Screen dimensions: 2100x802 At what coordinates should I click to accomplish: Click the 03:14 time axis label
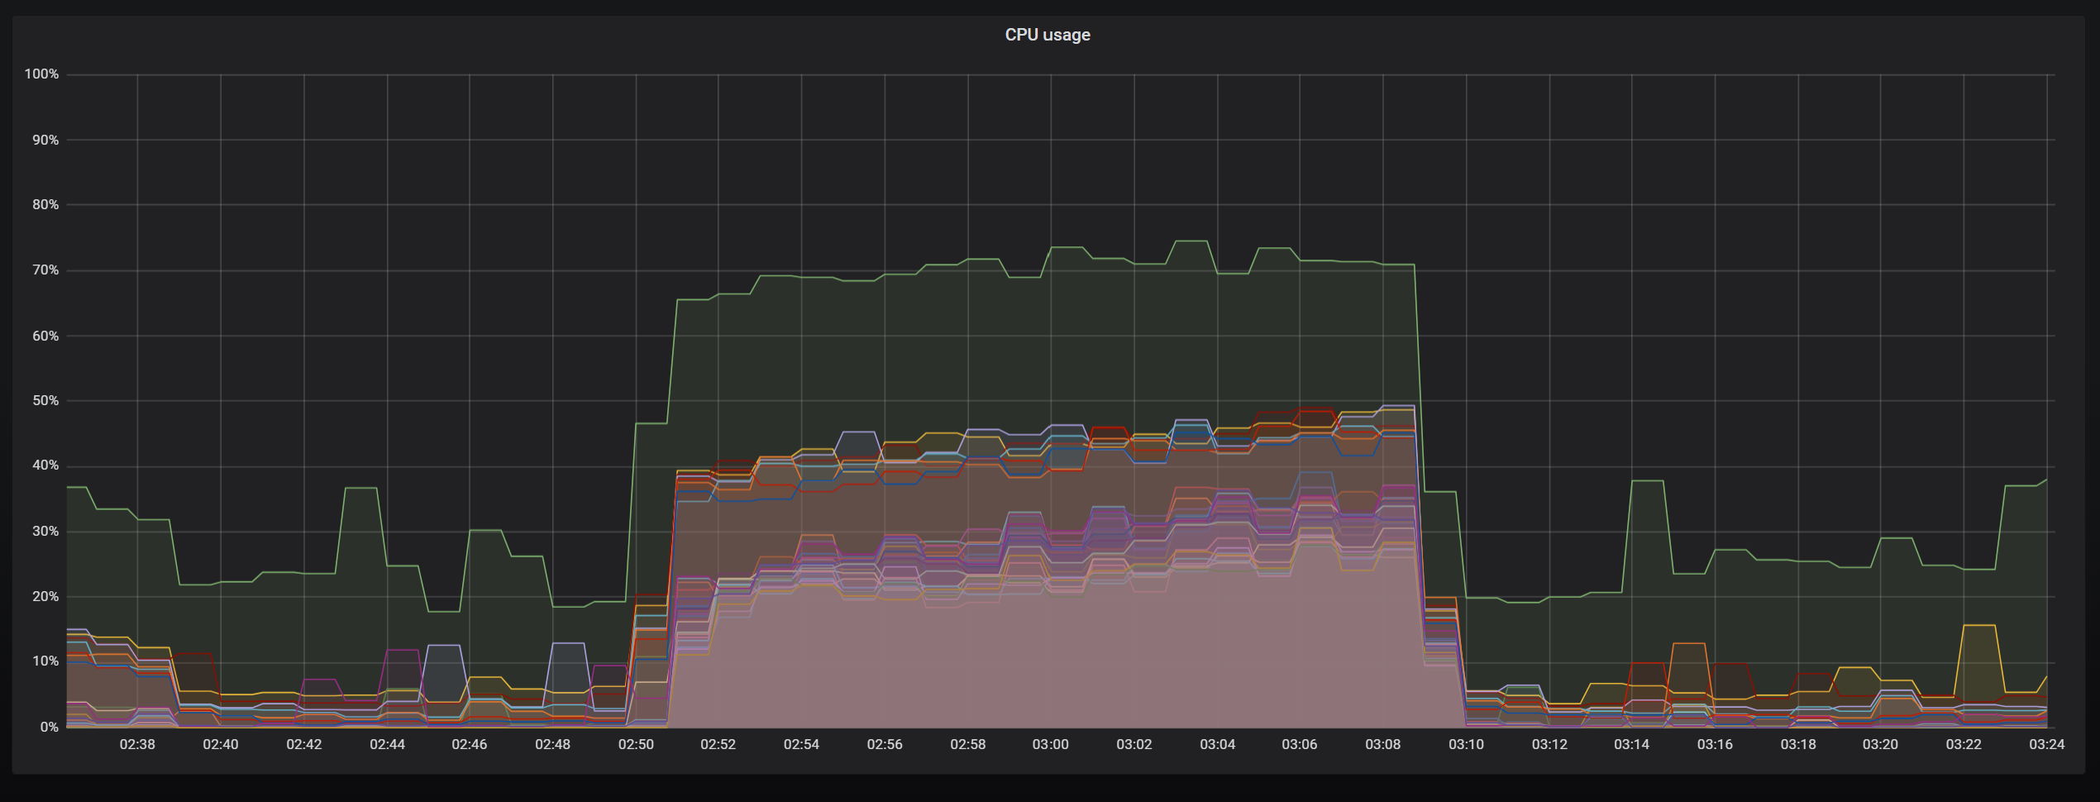(1631, 744)
